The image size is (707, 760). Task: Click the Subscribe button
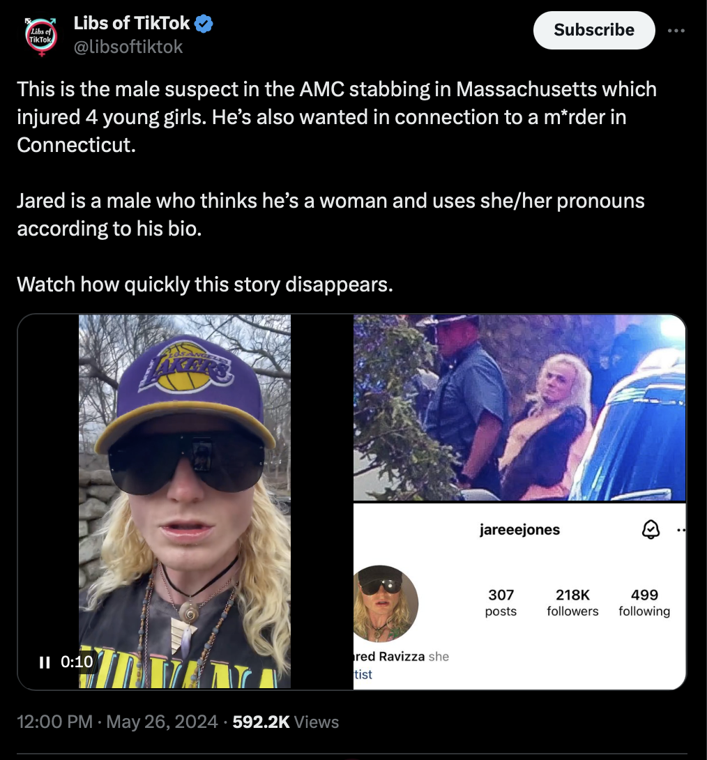pyautogui.click(x=594, y=30)
